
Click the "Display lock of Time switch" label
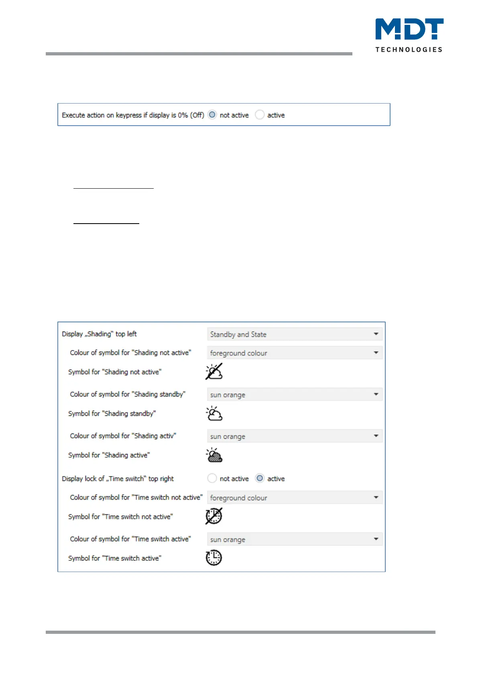tap(118, 478)
